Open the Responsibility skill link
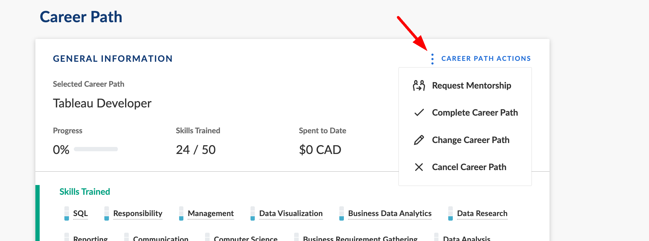The height and width of the screenshot is (241, 649). (138, 214)
